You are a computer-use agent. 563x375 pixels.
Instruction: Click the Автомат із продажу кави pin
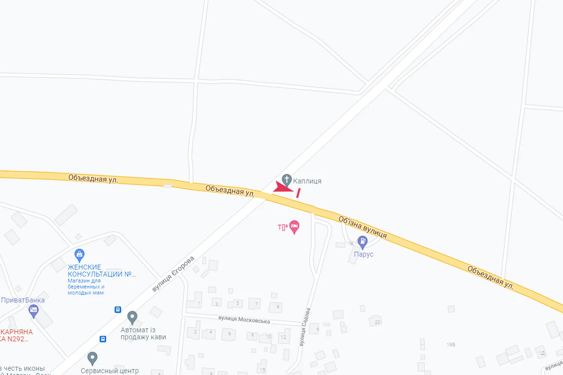(132, 318)
